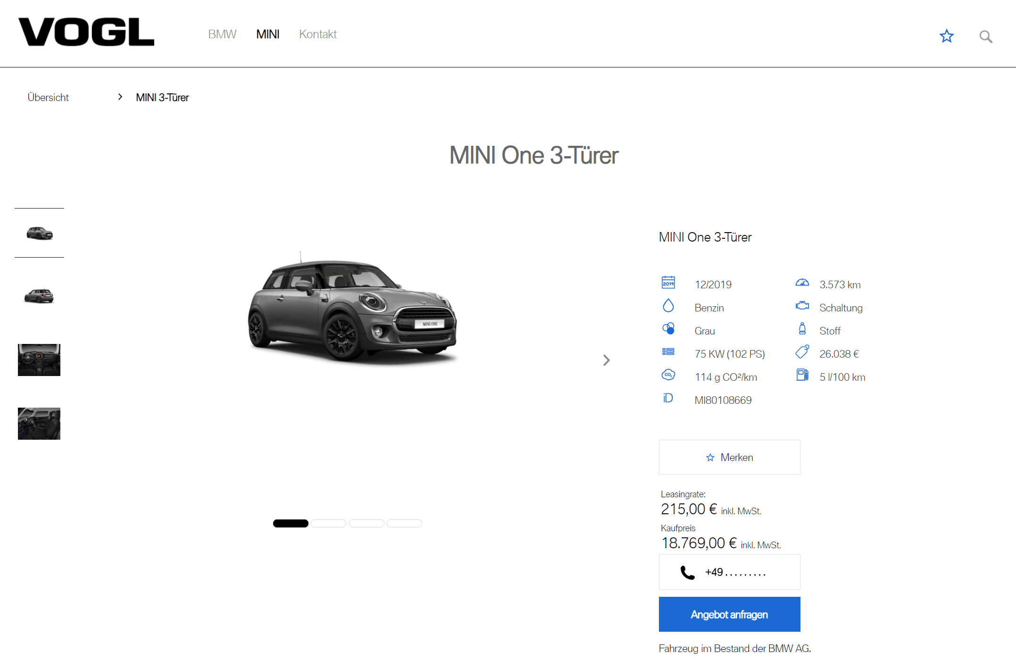Click the main MINI One car image

click(352, 309)
